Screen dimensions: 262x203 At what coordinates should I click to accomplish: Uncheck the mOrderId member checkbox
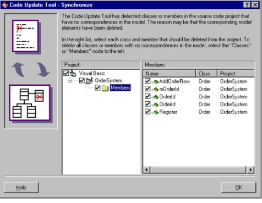click(x=148, y=89)
